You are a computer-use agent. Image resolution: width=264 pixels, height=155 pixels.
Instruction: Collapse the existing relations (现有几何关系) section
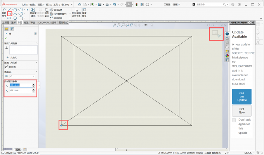36,43
